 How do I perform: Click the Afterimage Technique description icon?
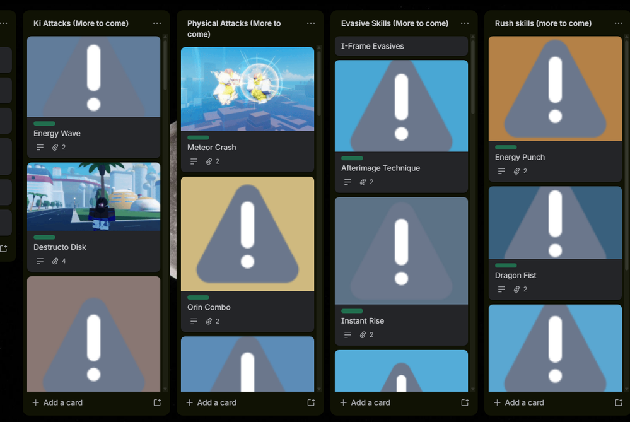[347, 182]
